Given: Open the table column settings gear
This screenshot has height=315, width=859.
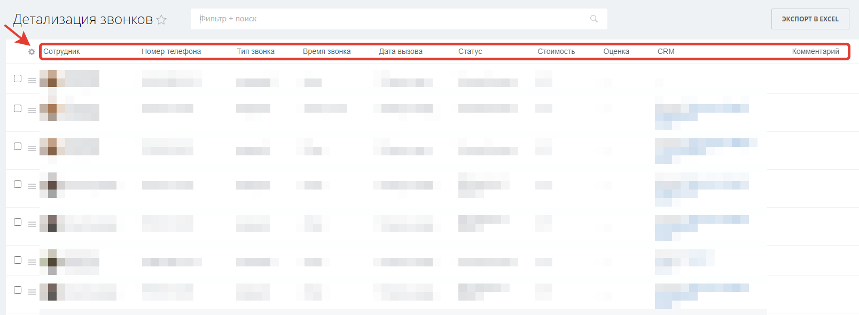Looking at the screenshot, I should tap(32, 52).
